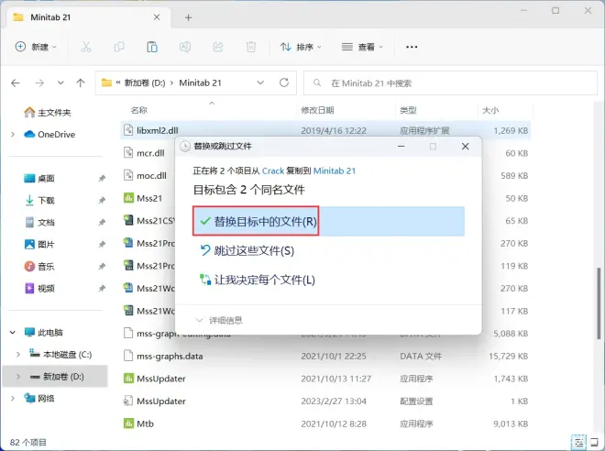Image resolution: width=605 pixels, height=451 pixels.
Task: Expand 网络 tree node
Action: tap(13, 398)
